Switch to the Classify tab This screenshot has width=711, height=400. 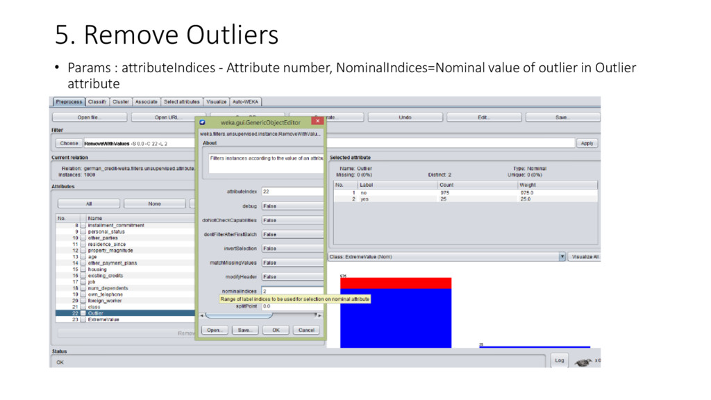click(x=97, y=102)
